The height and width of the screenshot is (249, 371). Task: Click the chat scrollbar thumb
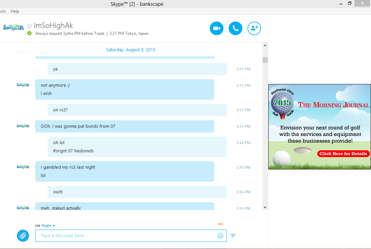click(x=265, y=60)
